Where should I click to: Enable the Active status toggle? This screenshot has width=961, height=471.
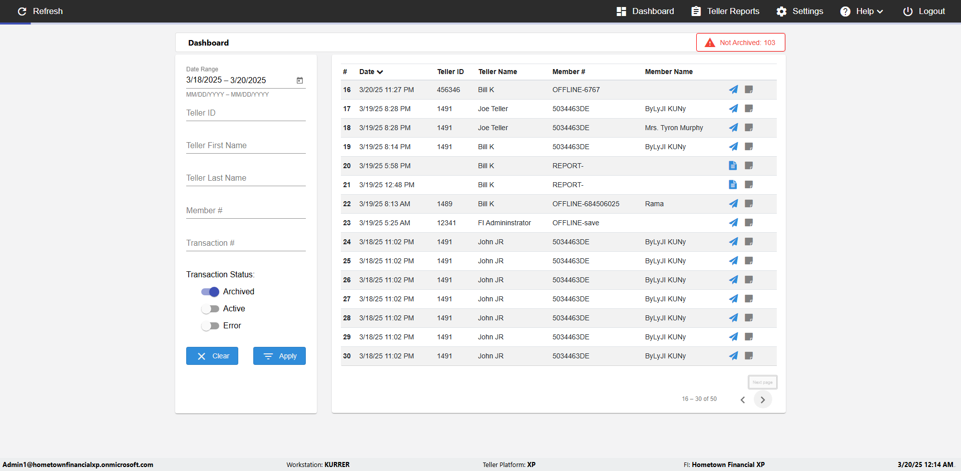[x=210, y=309]
